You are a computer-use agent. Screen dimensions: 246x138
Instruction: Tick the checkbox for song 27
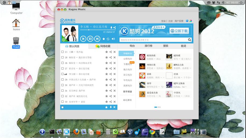tap(62, 68)
